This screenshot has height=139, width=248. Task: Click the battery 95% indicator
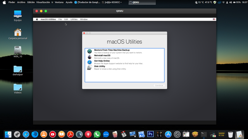[237, 2]
